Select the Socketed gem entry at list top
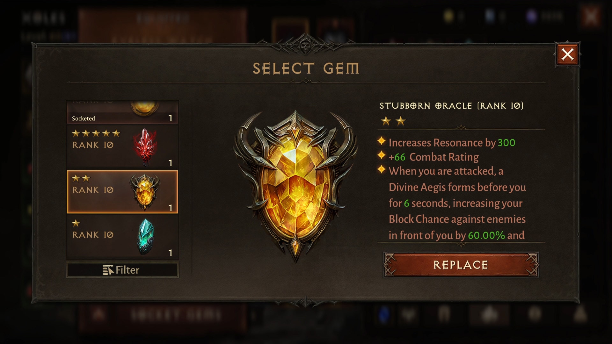The image size is (612, 344). click(x=122, y=112)
